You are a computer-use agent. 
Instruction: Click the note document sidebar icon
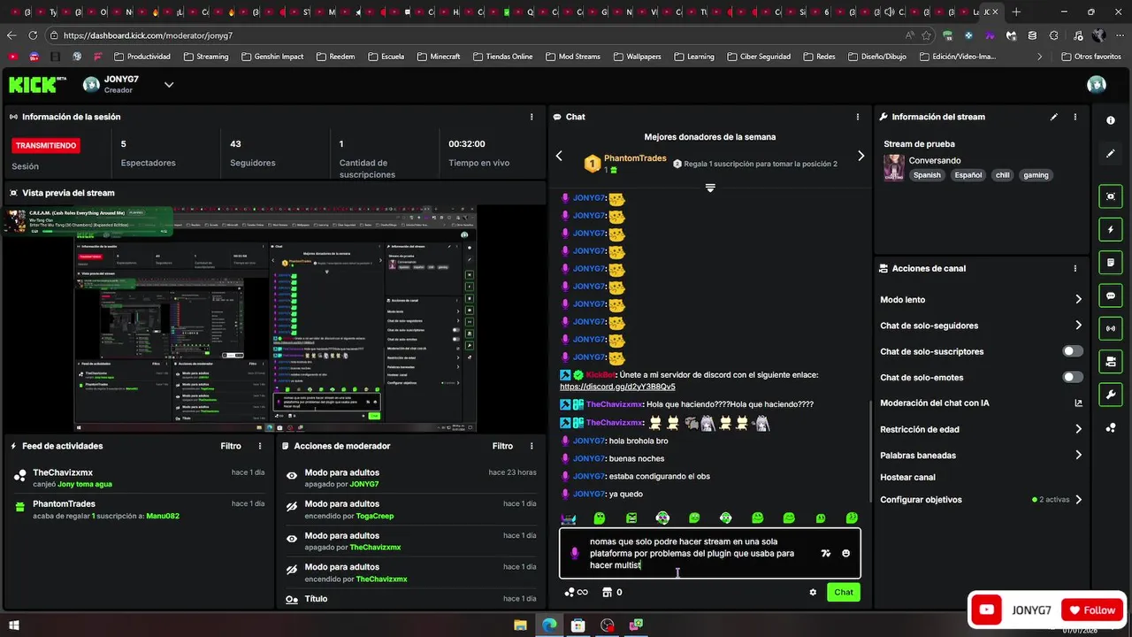point(1111,263)
